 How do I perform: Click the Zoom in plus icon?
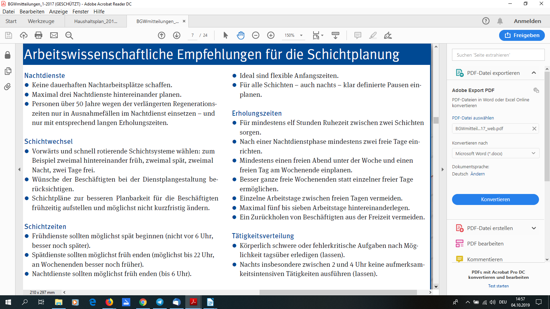pyautogui.click(x=271, y=35)
